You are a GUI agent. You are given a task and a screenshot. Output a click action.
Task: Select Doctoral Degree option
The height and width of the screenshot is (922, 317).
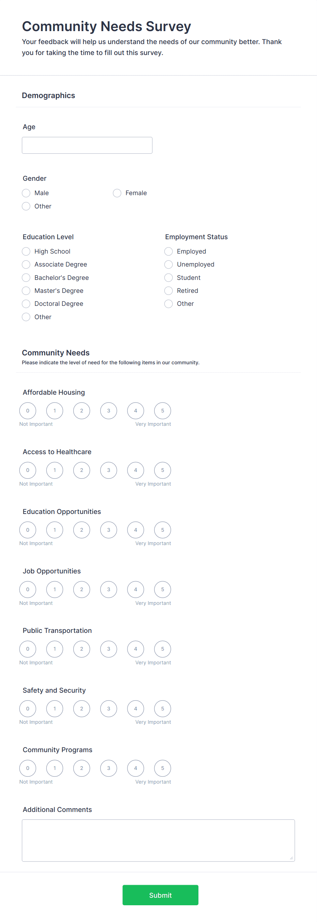(x=26, y=303)
